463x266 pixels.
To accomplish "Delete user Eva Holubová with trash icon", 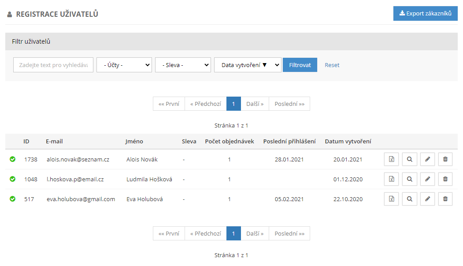I will [x=445, y=199].
